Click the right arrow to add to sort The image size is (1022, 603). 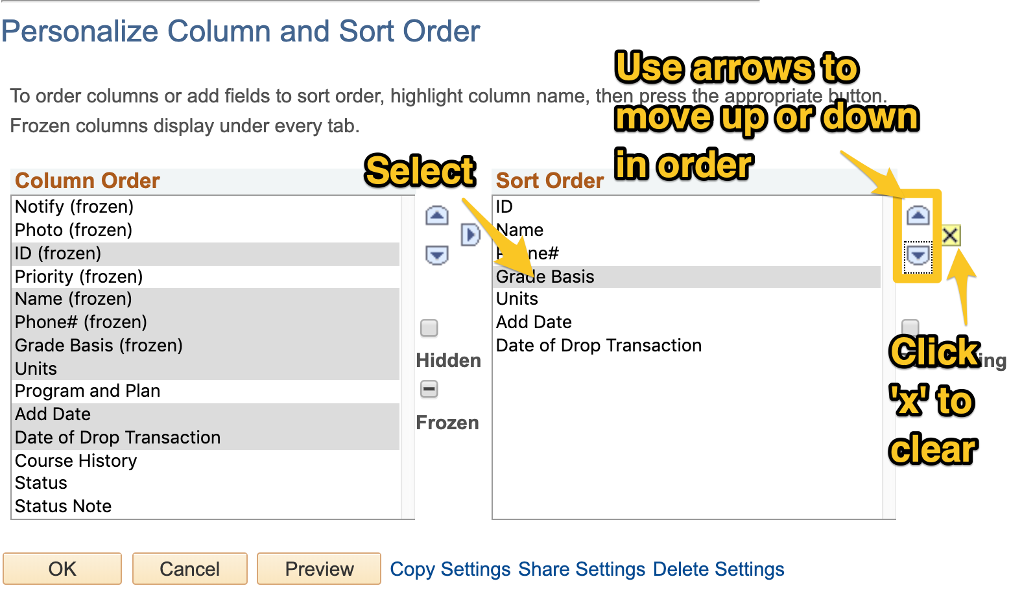coord(470,235)
